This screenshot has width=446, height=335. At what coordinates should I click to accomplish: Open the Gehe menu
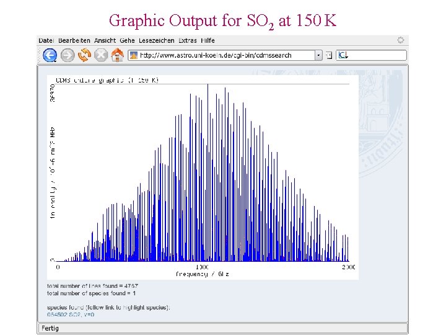[127, 40]
